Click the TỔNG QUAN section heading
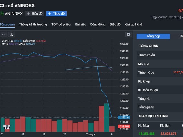Viewport: 183px width, 137px height. tap(148, 46)
